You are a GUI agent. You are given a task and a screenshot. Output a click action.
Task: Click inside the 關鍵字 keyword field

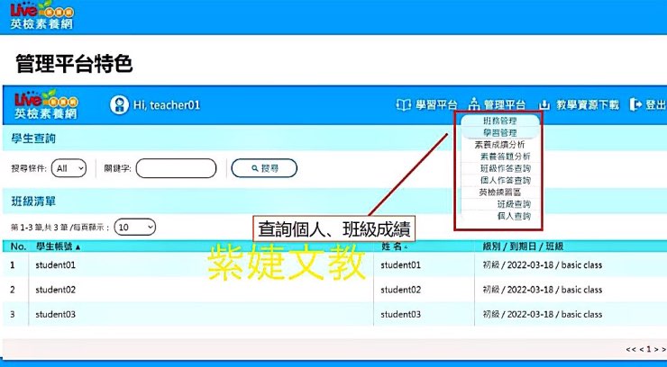tap(176, 168)
